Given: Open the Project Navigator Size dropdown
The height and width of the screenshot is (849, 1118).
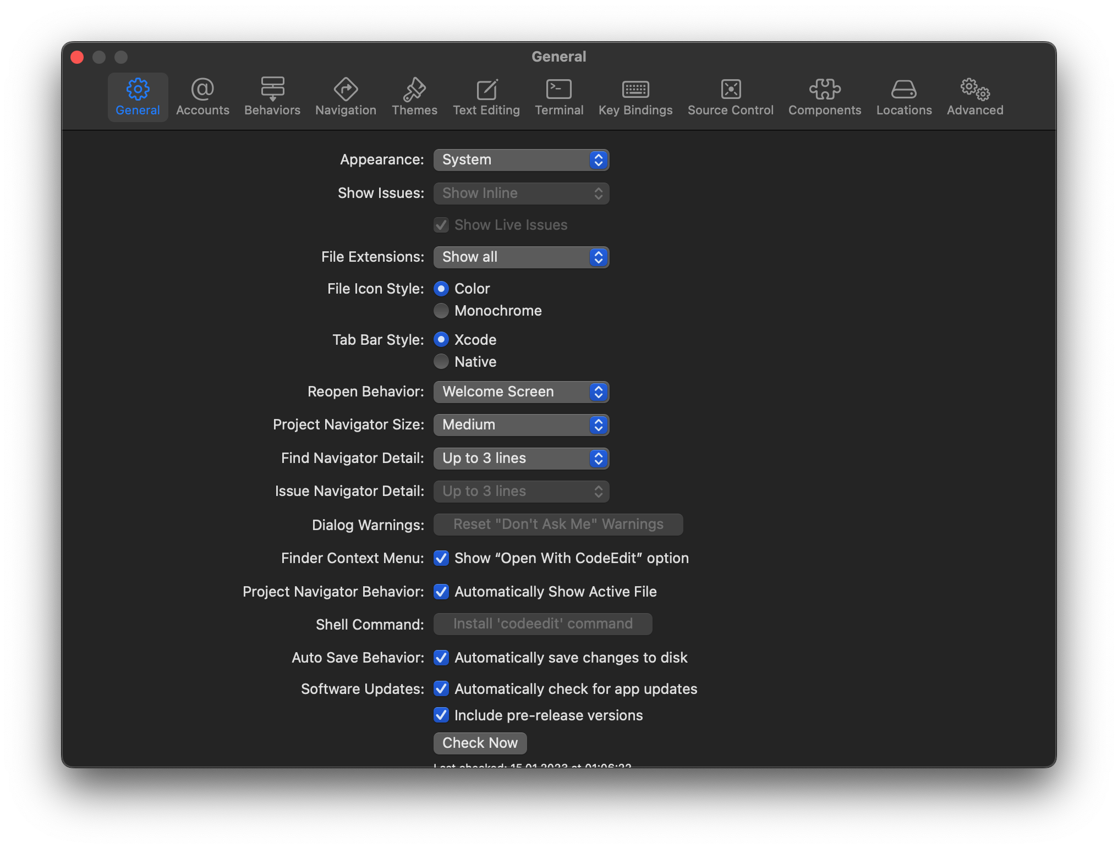Looking at the screenshot, I should (521, 425).
